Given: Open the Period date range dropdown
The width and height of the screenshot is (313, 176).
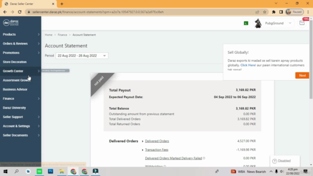Looking at the screenshot, I should [x=82, y=56].
